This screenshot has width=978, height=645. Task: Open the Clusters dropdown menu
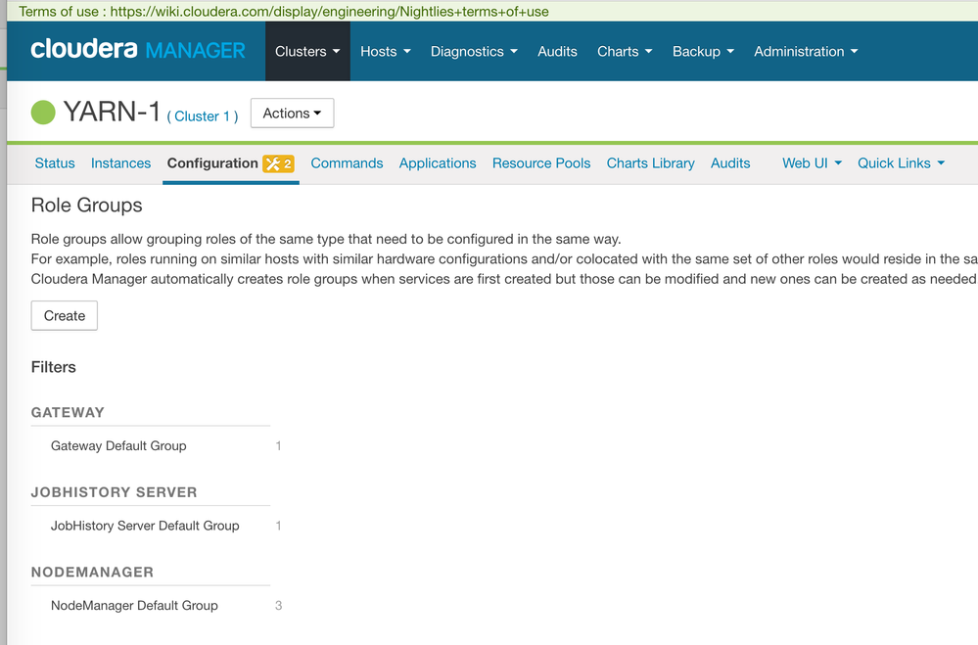coord(307,51)
